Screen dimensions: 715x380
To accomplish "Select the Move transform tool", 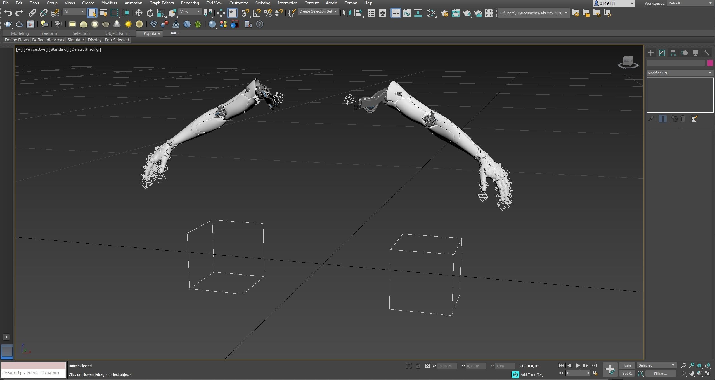I will pos(139,13).
